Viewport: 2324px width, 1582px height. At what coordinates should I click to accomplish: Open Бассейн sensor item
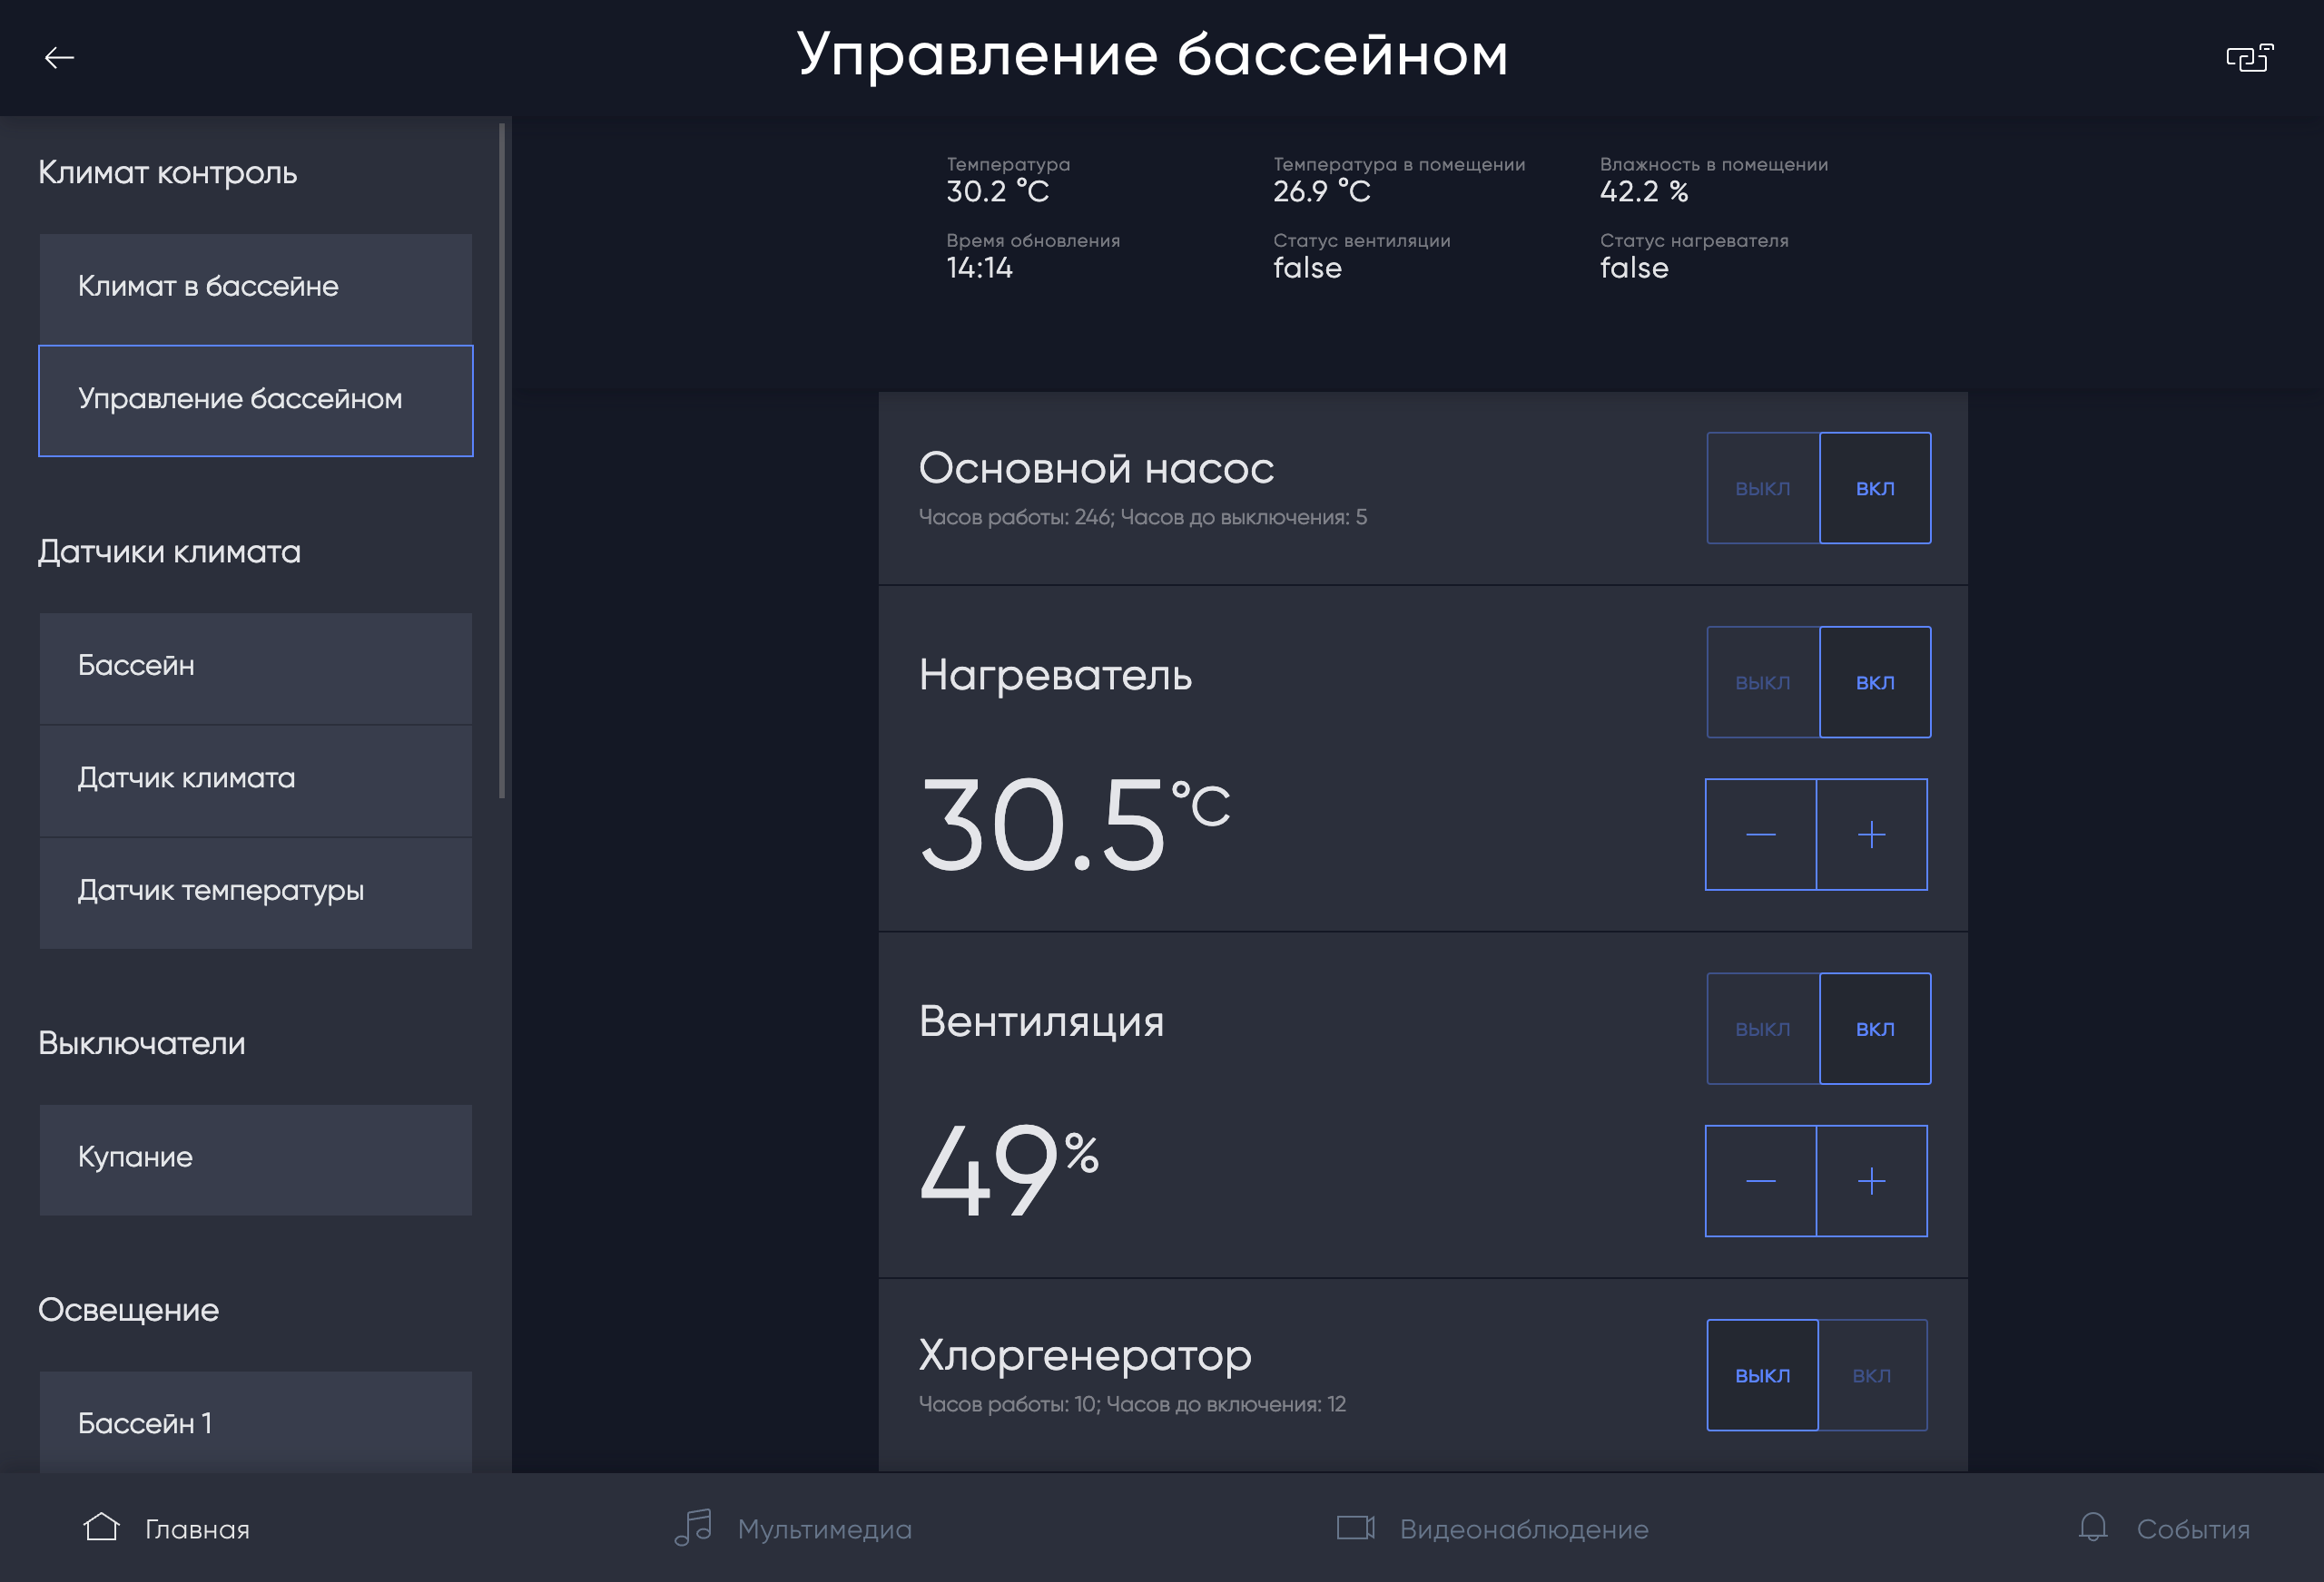(x=256, y=668)
